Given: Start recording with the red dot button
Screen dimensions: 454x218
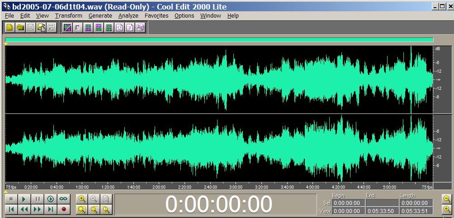Looking at the screenshot, I should (64, 209).
